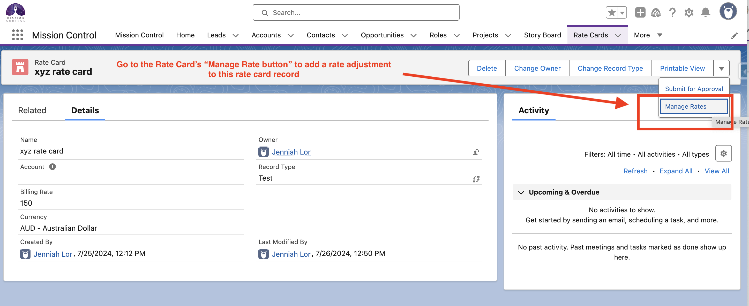Click the Change Owner button
Screen dimensions: 749x306
537,68
